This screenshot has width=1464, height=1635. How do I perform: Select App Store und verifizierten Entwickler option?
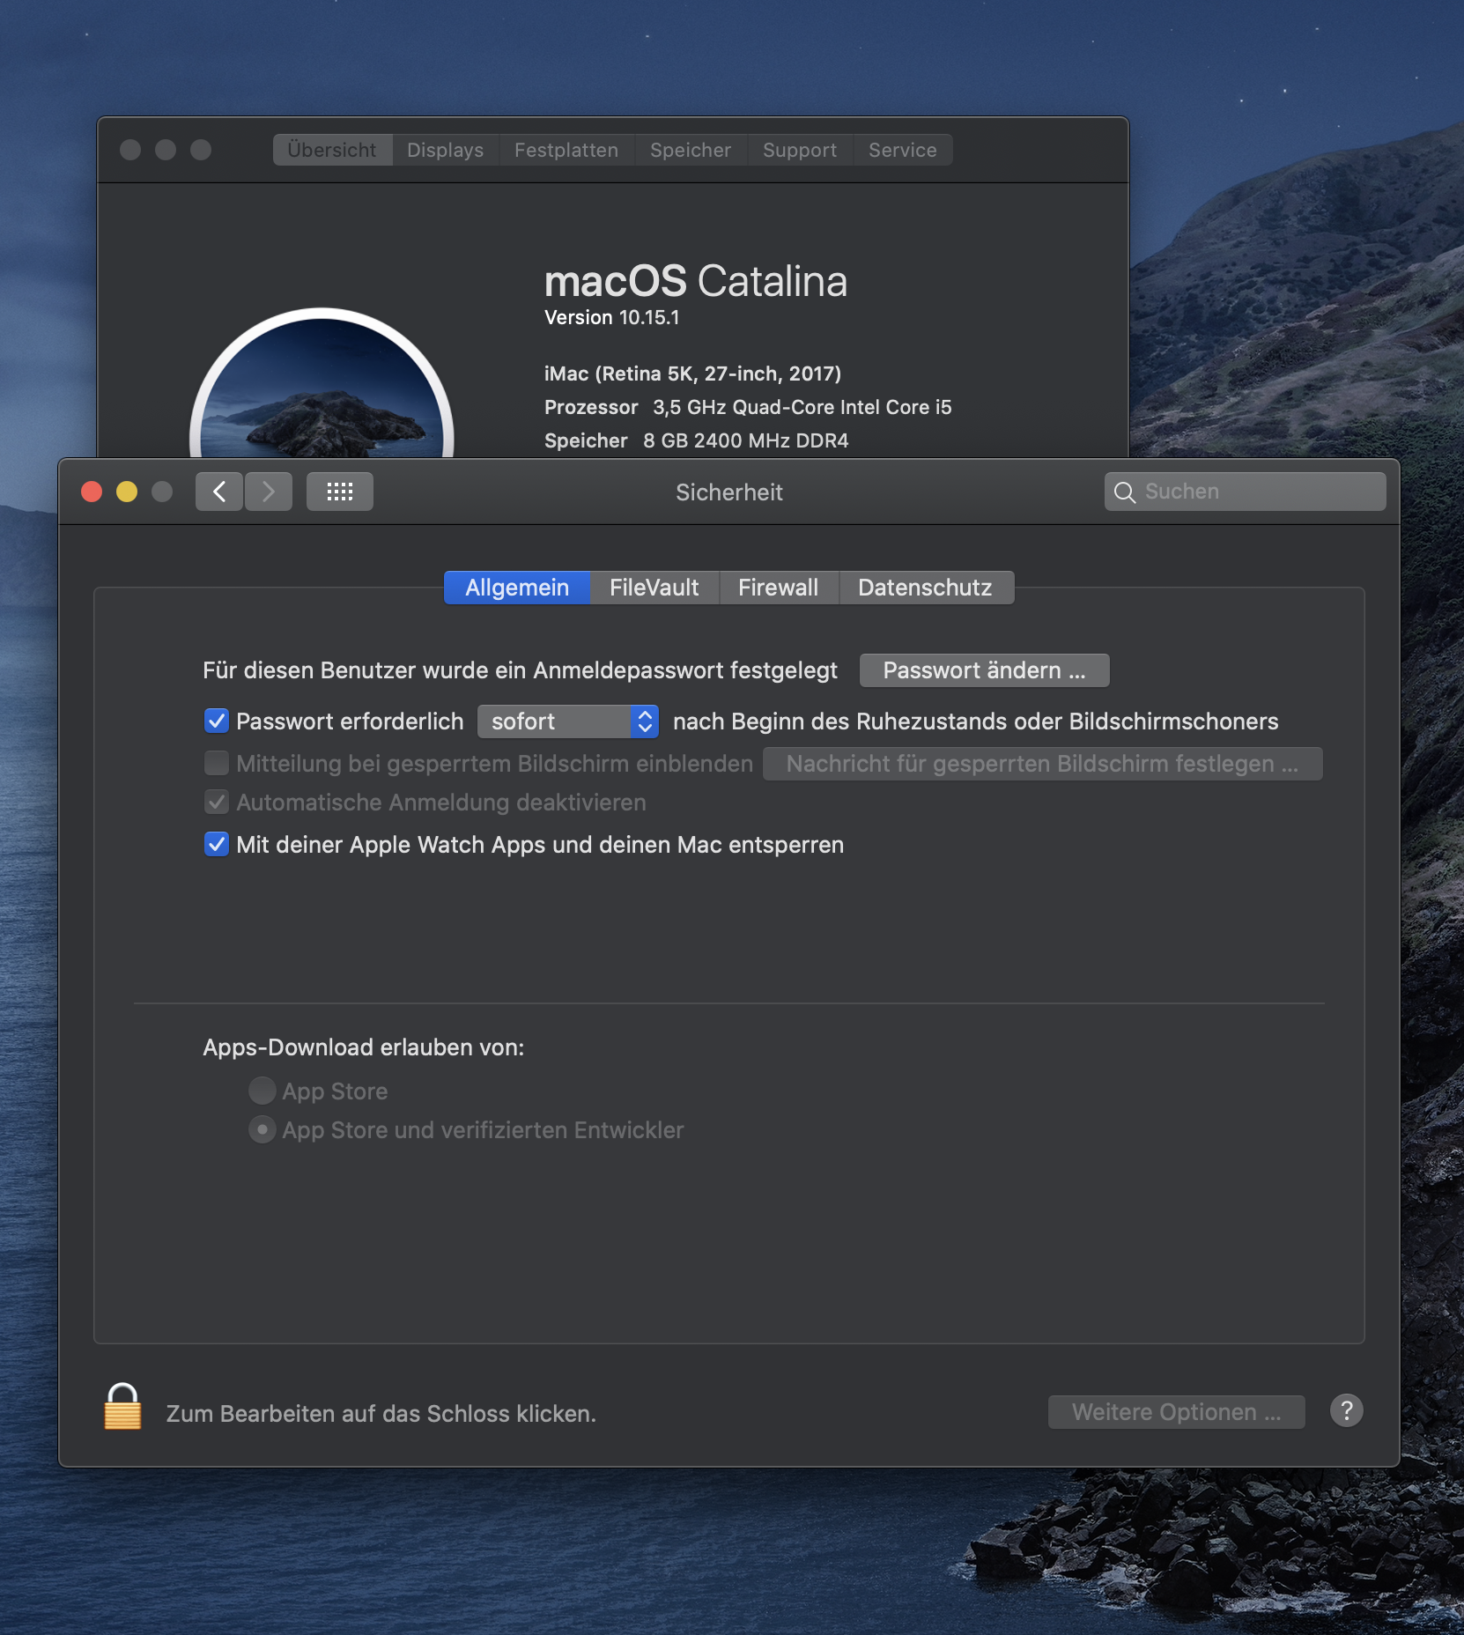(262, 1129)
